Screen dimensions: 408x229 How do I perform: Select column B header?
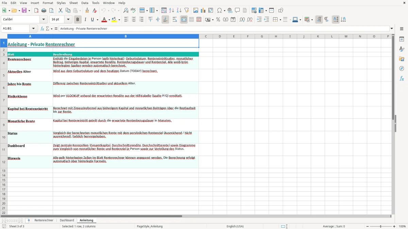coord(126,36)
